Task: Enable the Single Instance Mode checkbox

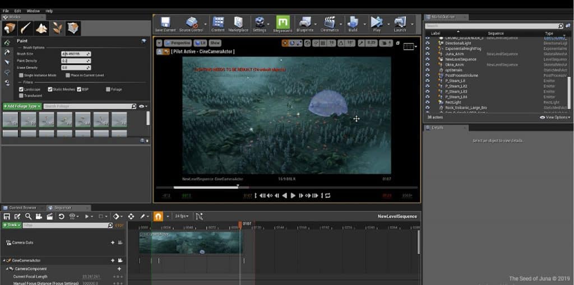Action: point(21,76)
